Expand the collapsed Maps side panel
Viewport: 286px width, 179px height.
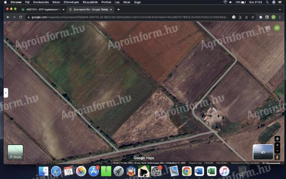coord(6,93)
